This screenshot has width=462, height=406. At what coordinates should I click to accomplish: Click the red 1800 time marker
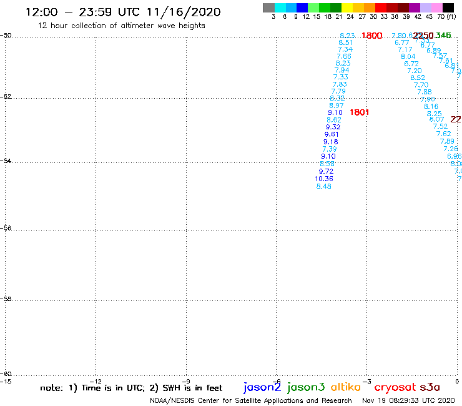pos(372,36)
